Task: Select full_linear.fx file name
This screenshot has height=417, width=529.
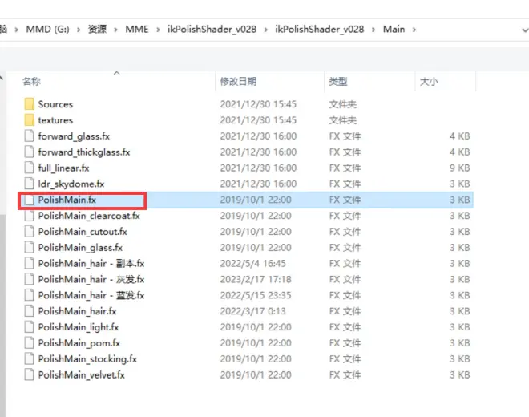Action: 64,168
